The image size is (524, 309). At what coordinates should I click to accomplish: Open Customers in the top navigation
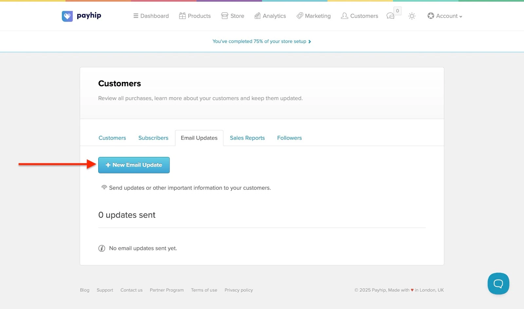click(359, 16)
